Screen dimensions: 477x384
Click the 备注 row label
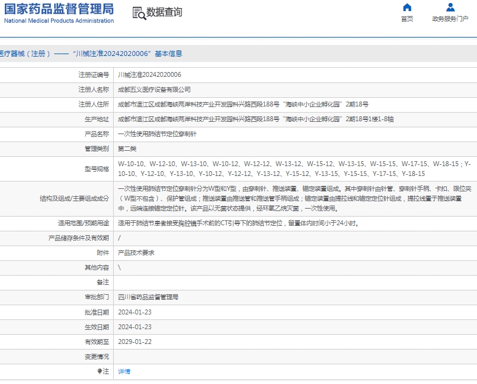103,282
